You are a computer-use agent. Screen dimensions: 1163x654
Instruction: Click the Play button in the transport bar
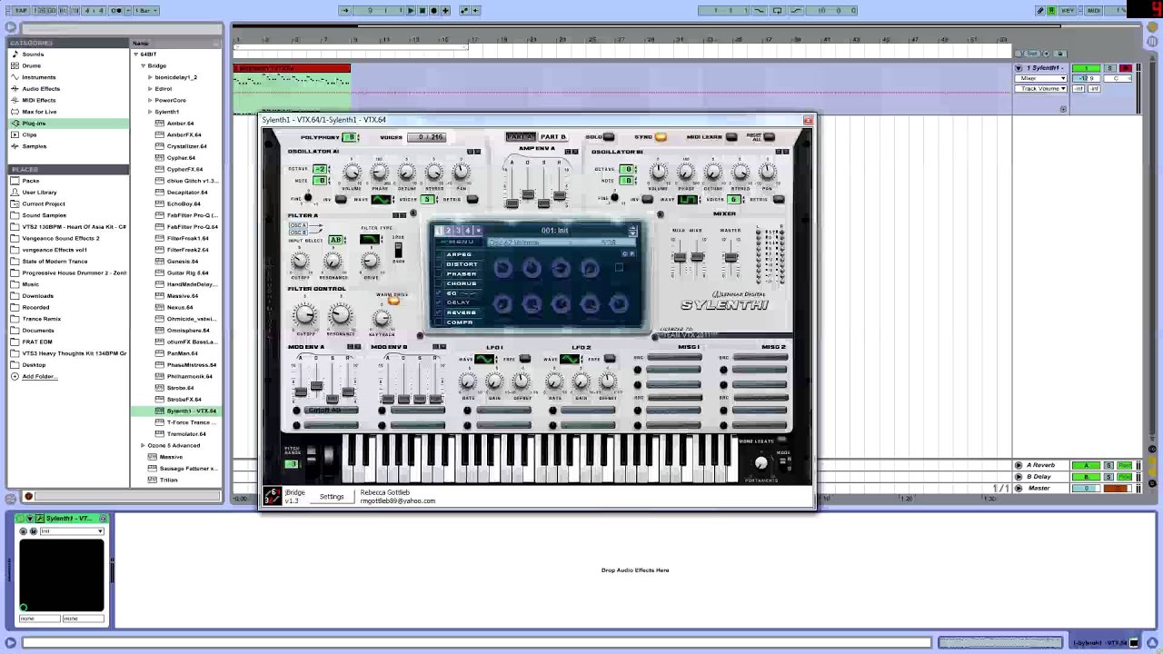click(x=411, y=10)
